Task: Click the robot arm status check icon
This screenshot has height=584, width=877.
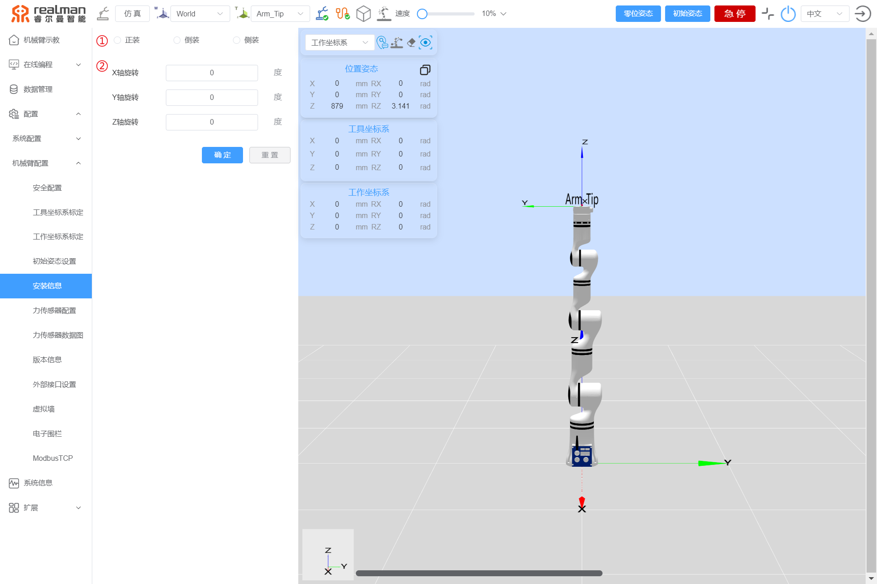Action: click(322, 14)
